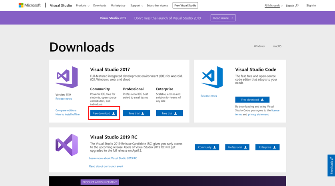Click the Visual Studio 2019 banner title
The image size is (335, 186).
[x=113, y=18]
